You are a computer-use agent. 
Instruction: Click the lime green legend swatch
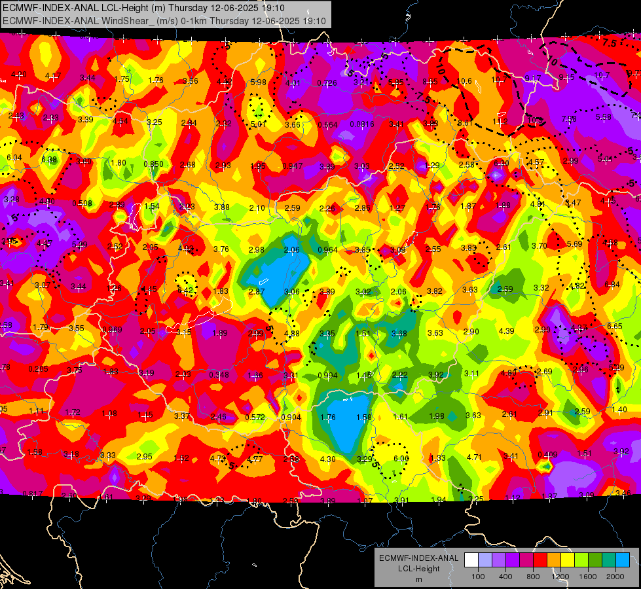[x=581, y=560]
